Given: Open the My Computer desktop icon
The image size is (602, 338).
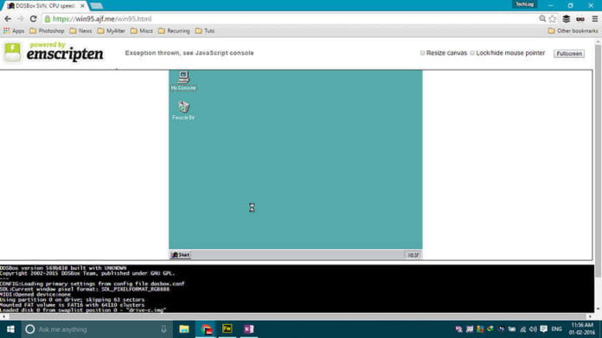Looking at the screenshot, I should point(183,80).
